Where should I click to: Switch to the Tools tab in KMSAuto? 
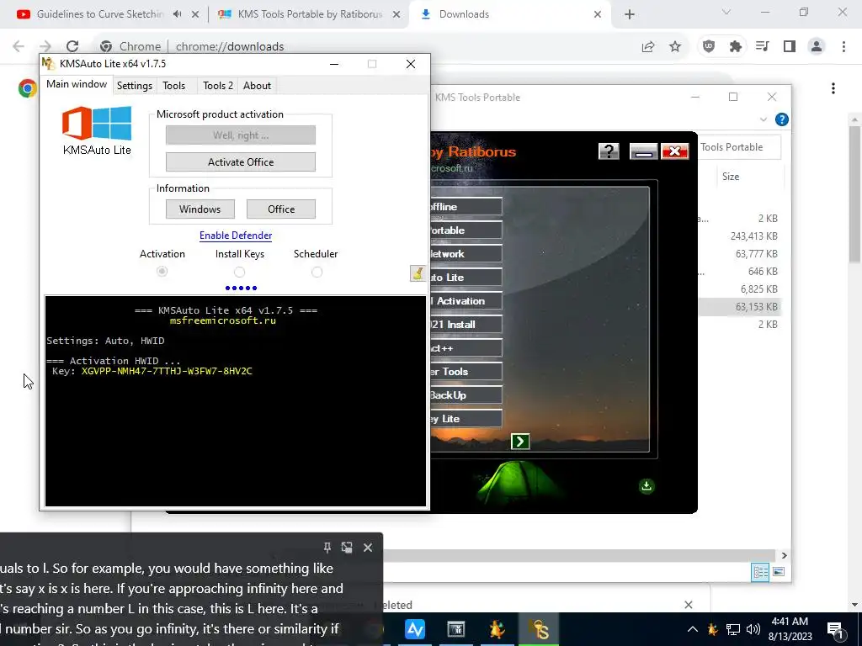click(173, 86)
